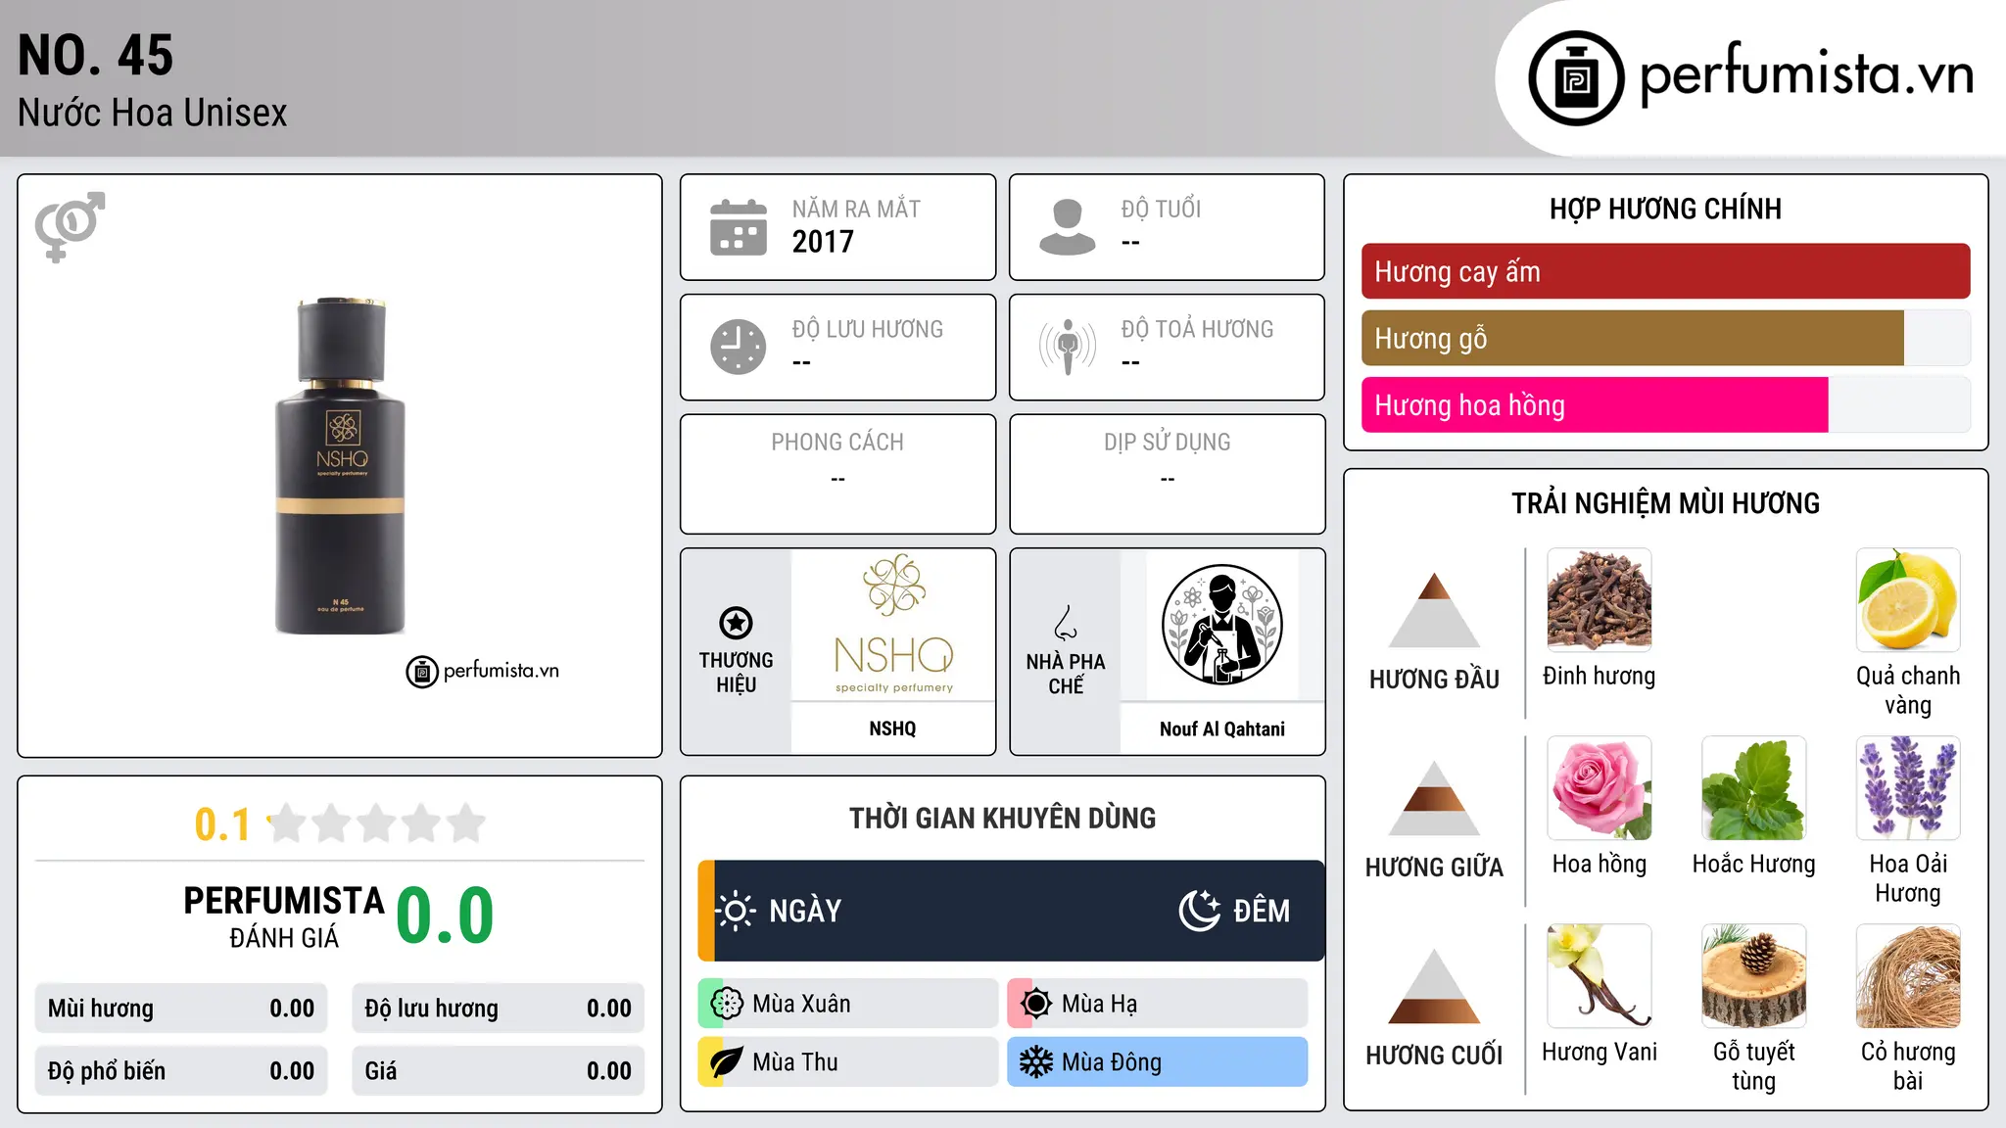The image size is (2006, 1128).
Task: Click the five-star rating icons
Action: [376, 823]
